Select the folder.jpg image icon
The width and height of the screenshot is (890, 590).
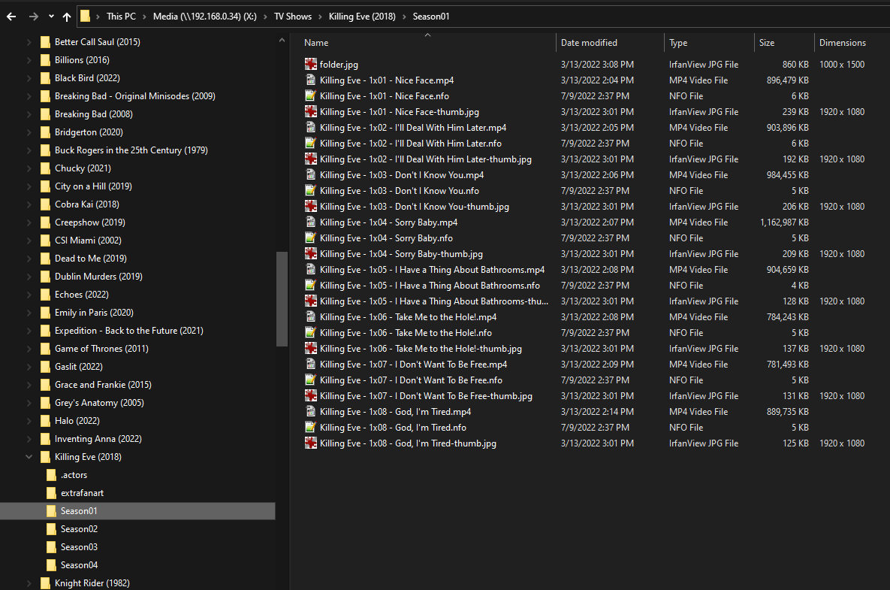(x=310, y=64)
